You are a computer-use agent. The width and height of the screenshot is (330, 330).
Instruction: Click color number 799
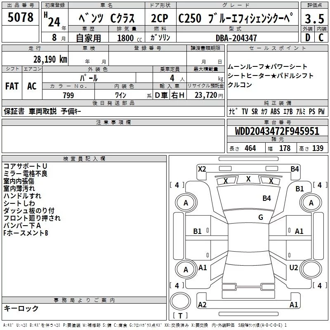point(68,95)
